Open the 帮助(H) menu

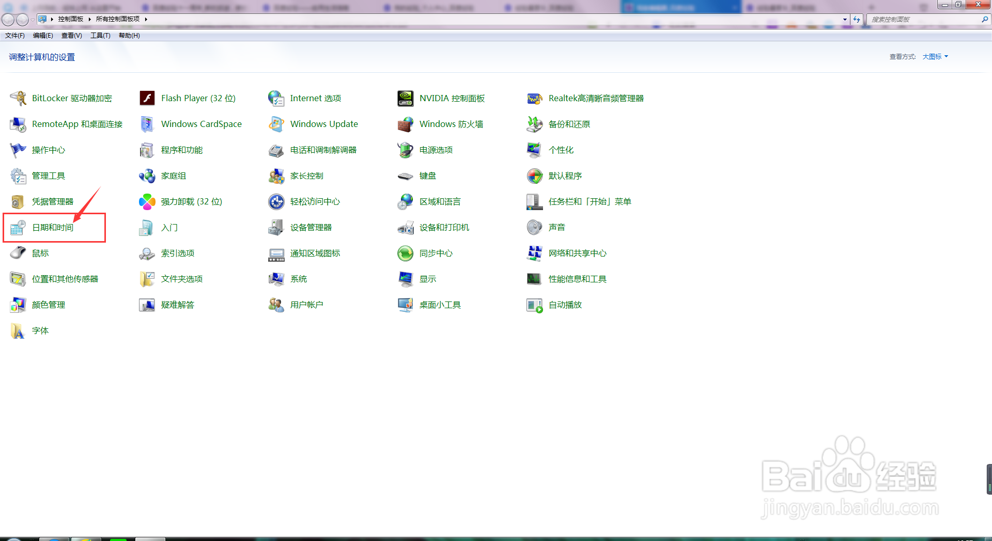coord(129,36)
